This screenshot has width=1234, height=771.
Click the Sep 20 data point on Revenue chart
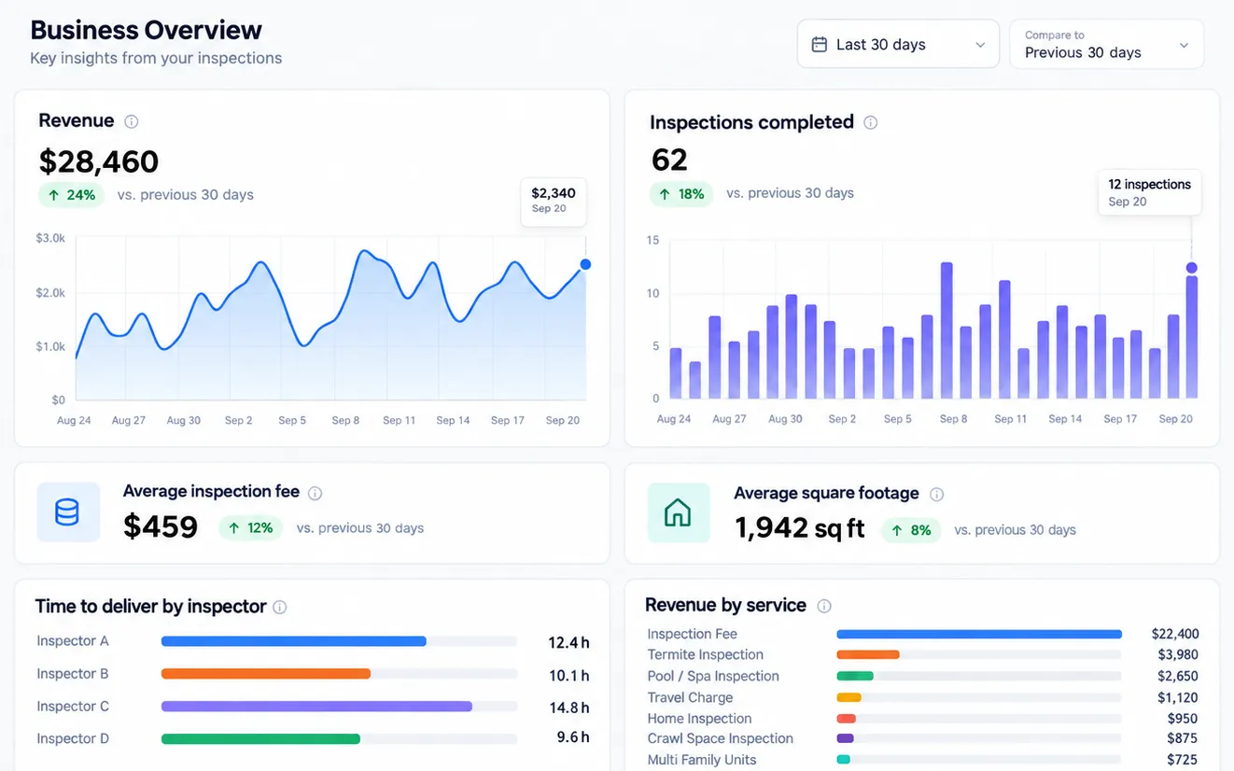[585, 264]
